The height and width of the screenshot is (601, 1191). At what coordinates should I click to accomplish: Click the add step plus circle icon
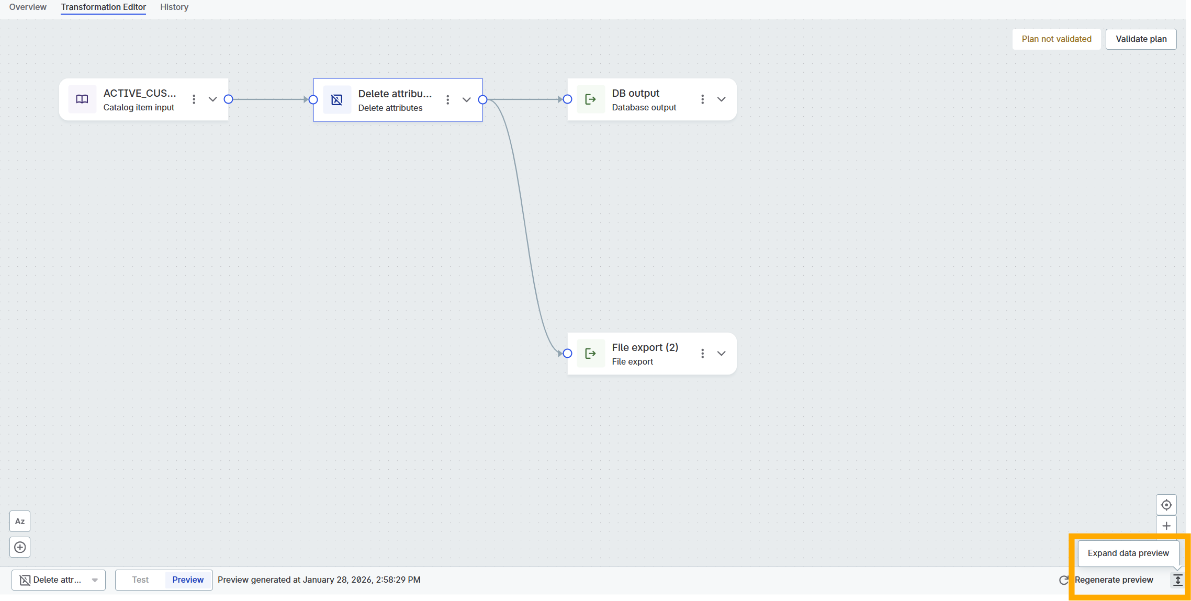coord(20,547)
